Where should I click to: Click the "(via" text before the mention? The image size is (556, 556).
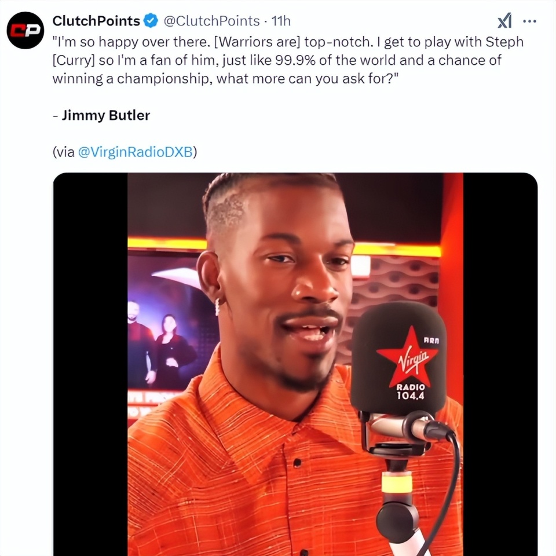point(64,152)
